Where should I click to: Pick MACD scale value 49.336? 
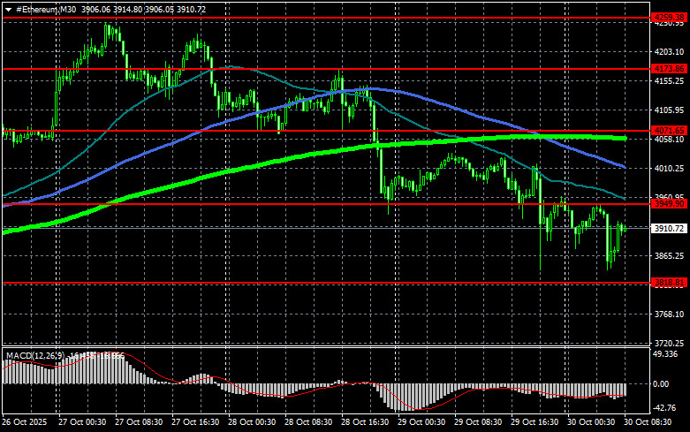click(x=665, y=354)
